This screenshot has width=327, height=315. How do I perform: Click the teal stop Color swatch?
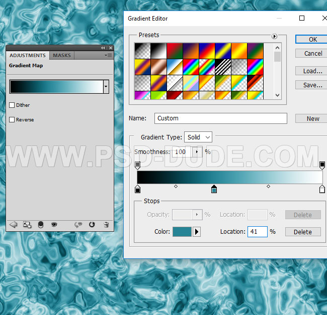coord(182,232)
